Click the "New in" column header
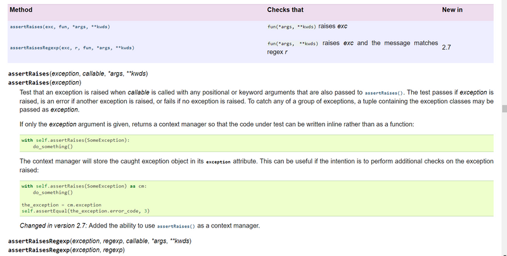This screenshot has width=507, height=256. [452, 10]
